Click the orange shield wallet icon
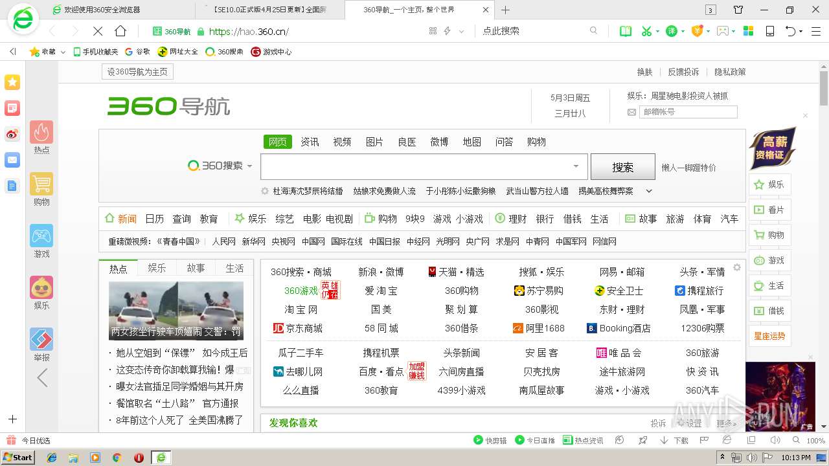This screenshot has width=829, height=466. 697,31
